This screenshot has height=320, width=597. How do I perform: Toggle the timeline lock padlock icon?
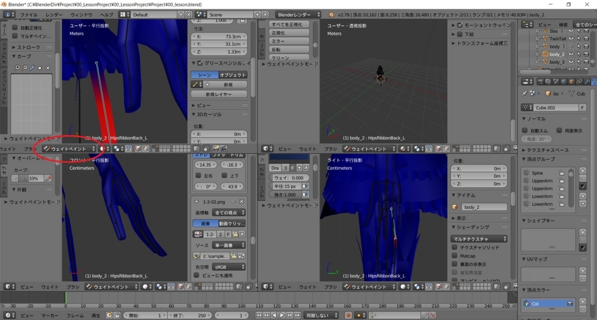(117, 315)
